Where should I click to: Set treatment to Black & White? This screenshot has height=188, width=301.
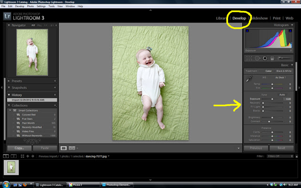coord(284,71)
